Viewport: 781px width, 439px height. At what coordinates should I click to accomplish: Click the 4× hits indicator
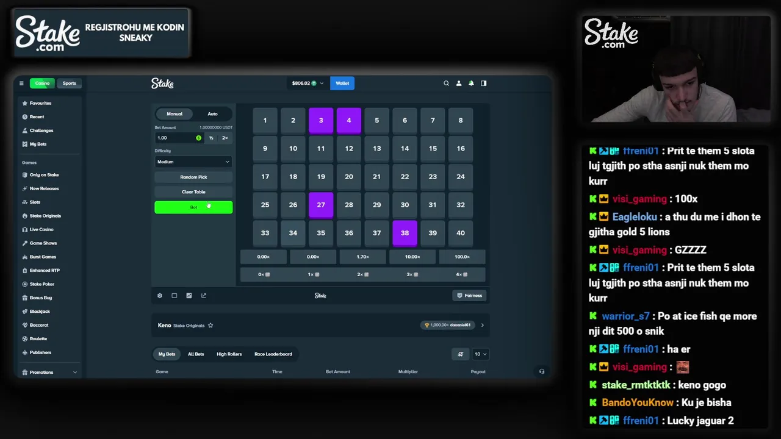click(x=461, y=275)
